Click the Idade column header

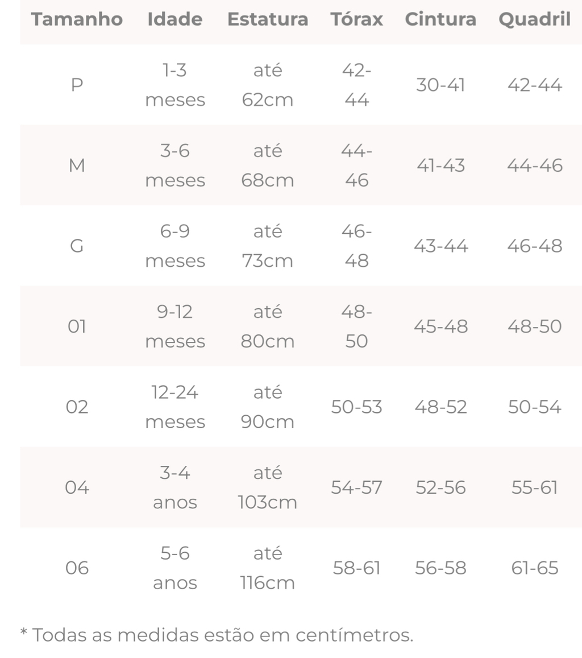tap(175, 19)
